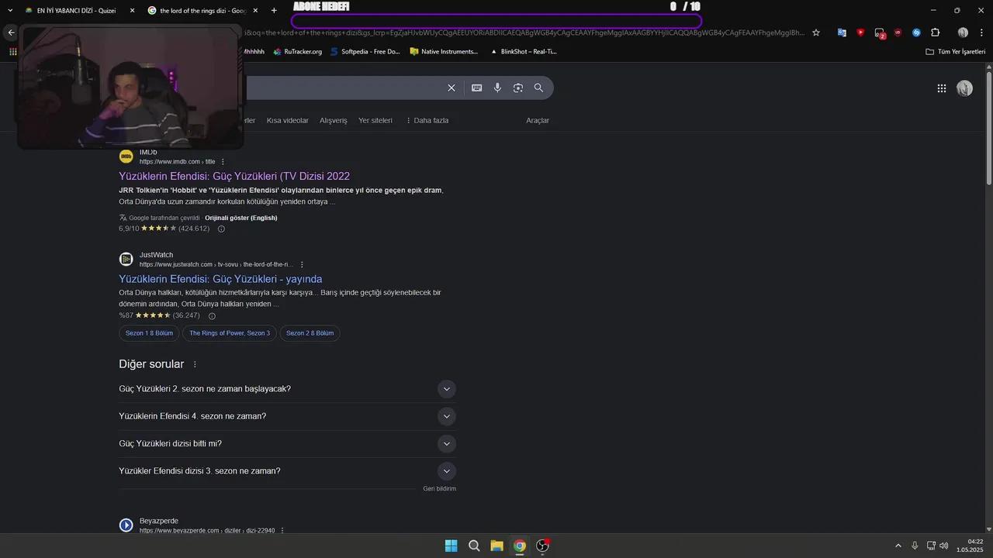Open the blue Shazam extension
993x558 pixels.
[916, 33]
